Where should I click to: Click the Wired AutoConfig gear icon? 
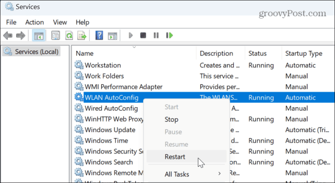pyautogui.click(x=79, y=108)
